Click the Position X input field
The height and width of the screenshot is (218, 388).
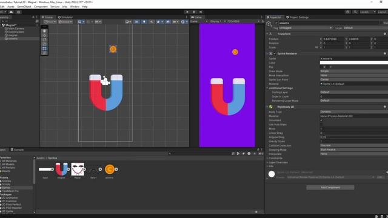pyautogui.click(x=333, y=39)
